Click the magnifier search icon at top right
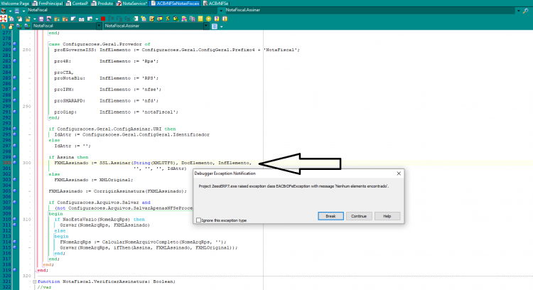 coord(525,11)
